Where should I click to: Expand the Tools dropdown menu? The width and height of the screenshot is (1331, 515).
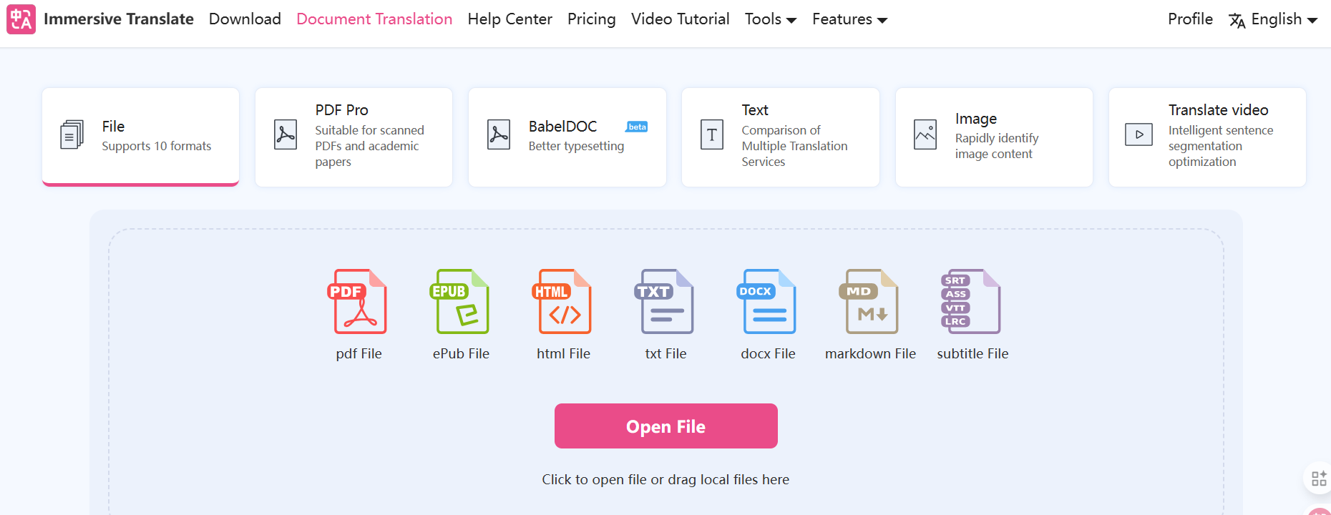pos(770,19)
